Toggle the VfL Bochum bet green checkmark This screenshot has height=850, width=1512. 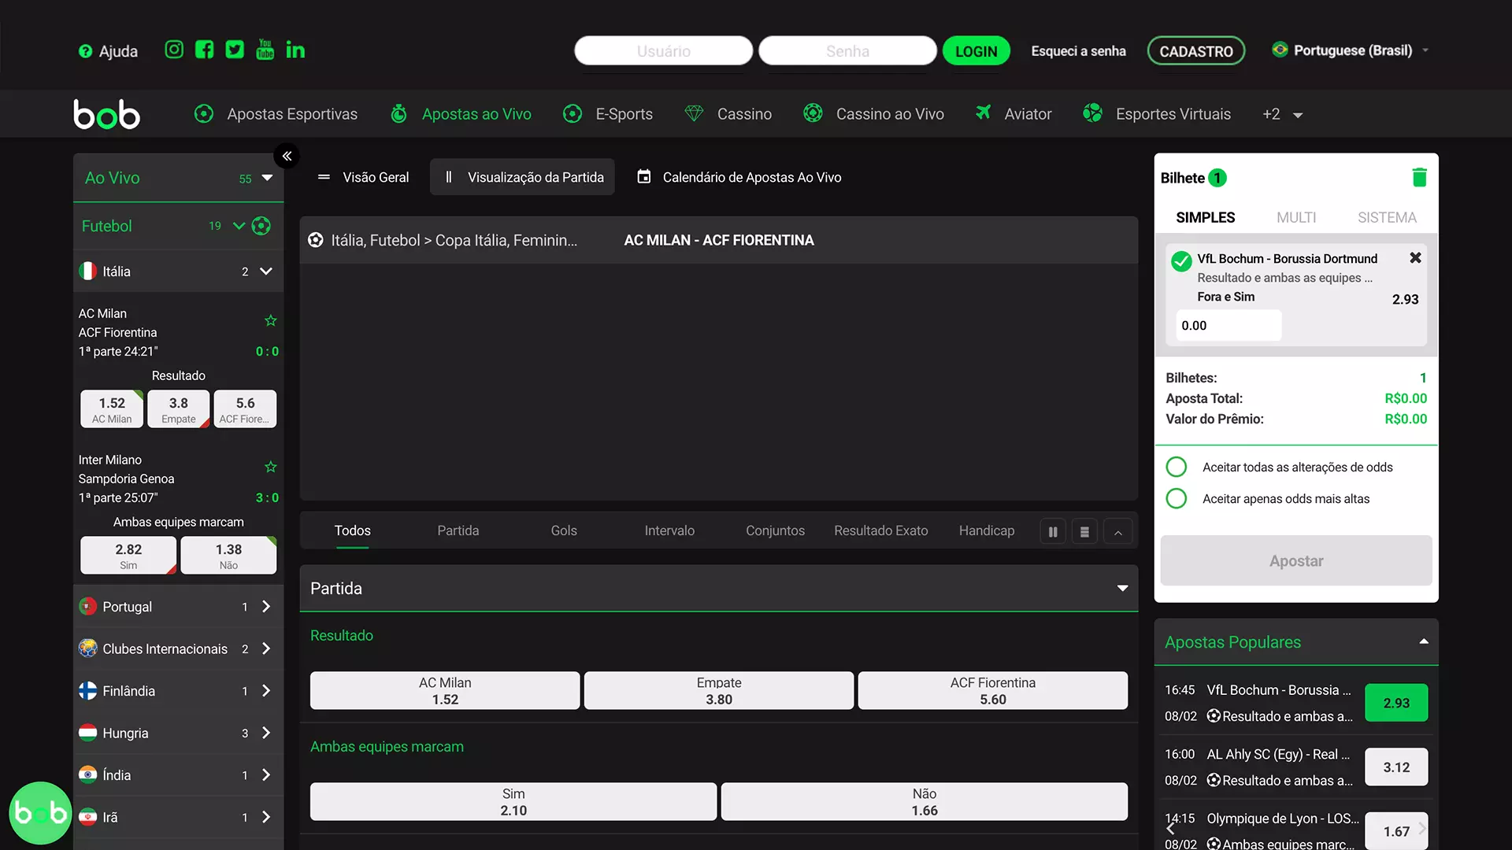tap(1181, 261)
